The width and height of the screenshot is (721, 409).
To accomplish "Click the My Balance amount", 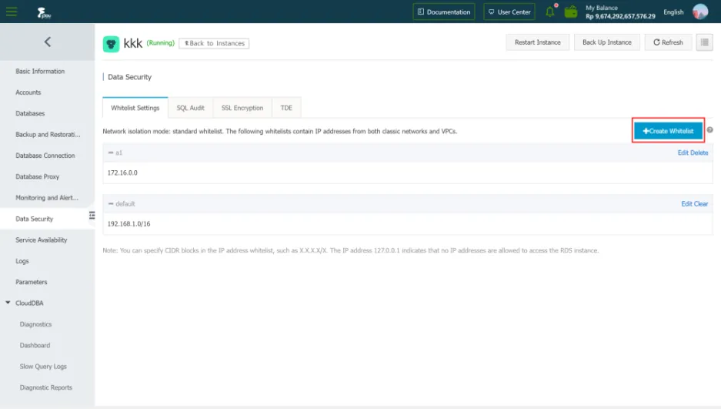I will 620,16.
